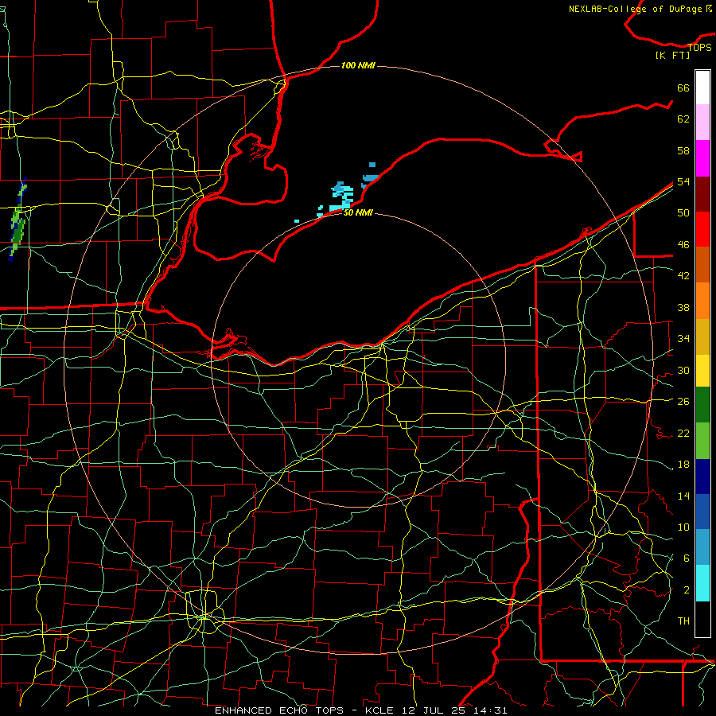Click the legend value 2
This screenshot has height=716, width=716.
pyautogui.click(x=687, y=590)
